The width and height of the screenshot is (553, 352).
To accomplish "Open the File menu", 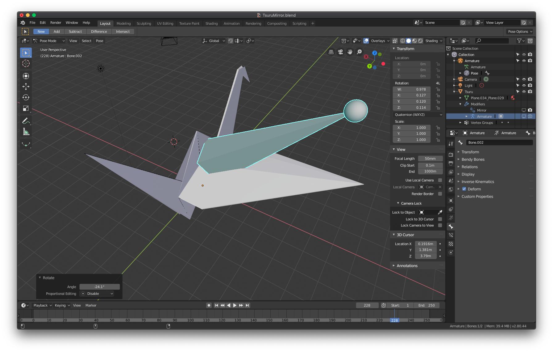I will point(32,23).
